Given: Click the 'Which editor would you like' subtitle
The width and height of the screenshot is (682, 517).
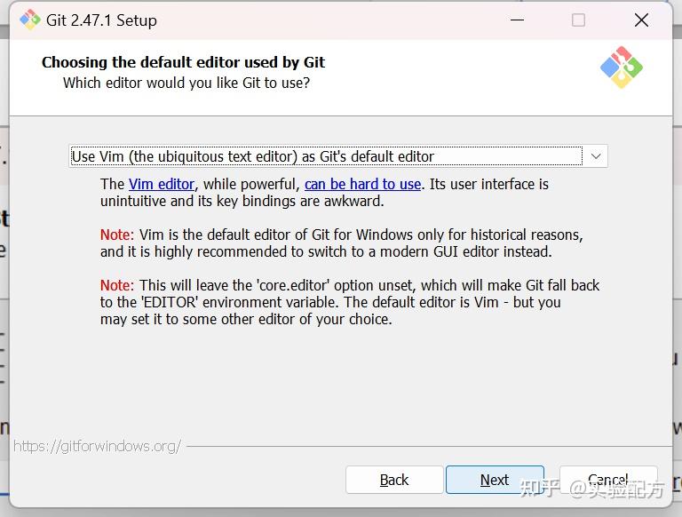Looking at the screenshot, I should [x=186, y=83].
